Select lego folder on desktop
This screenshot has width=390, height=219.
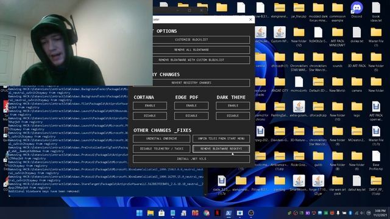pos(356,109)
